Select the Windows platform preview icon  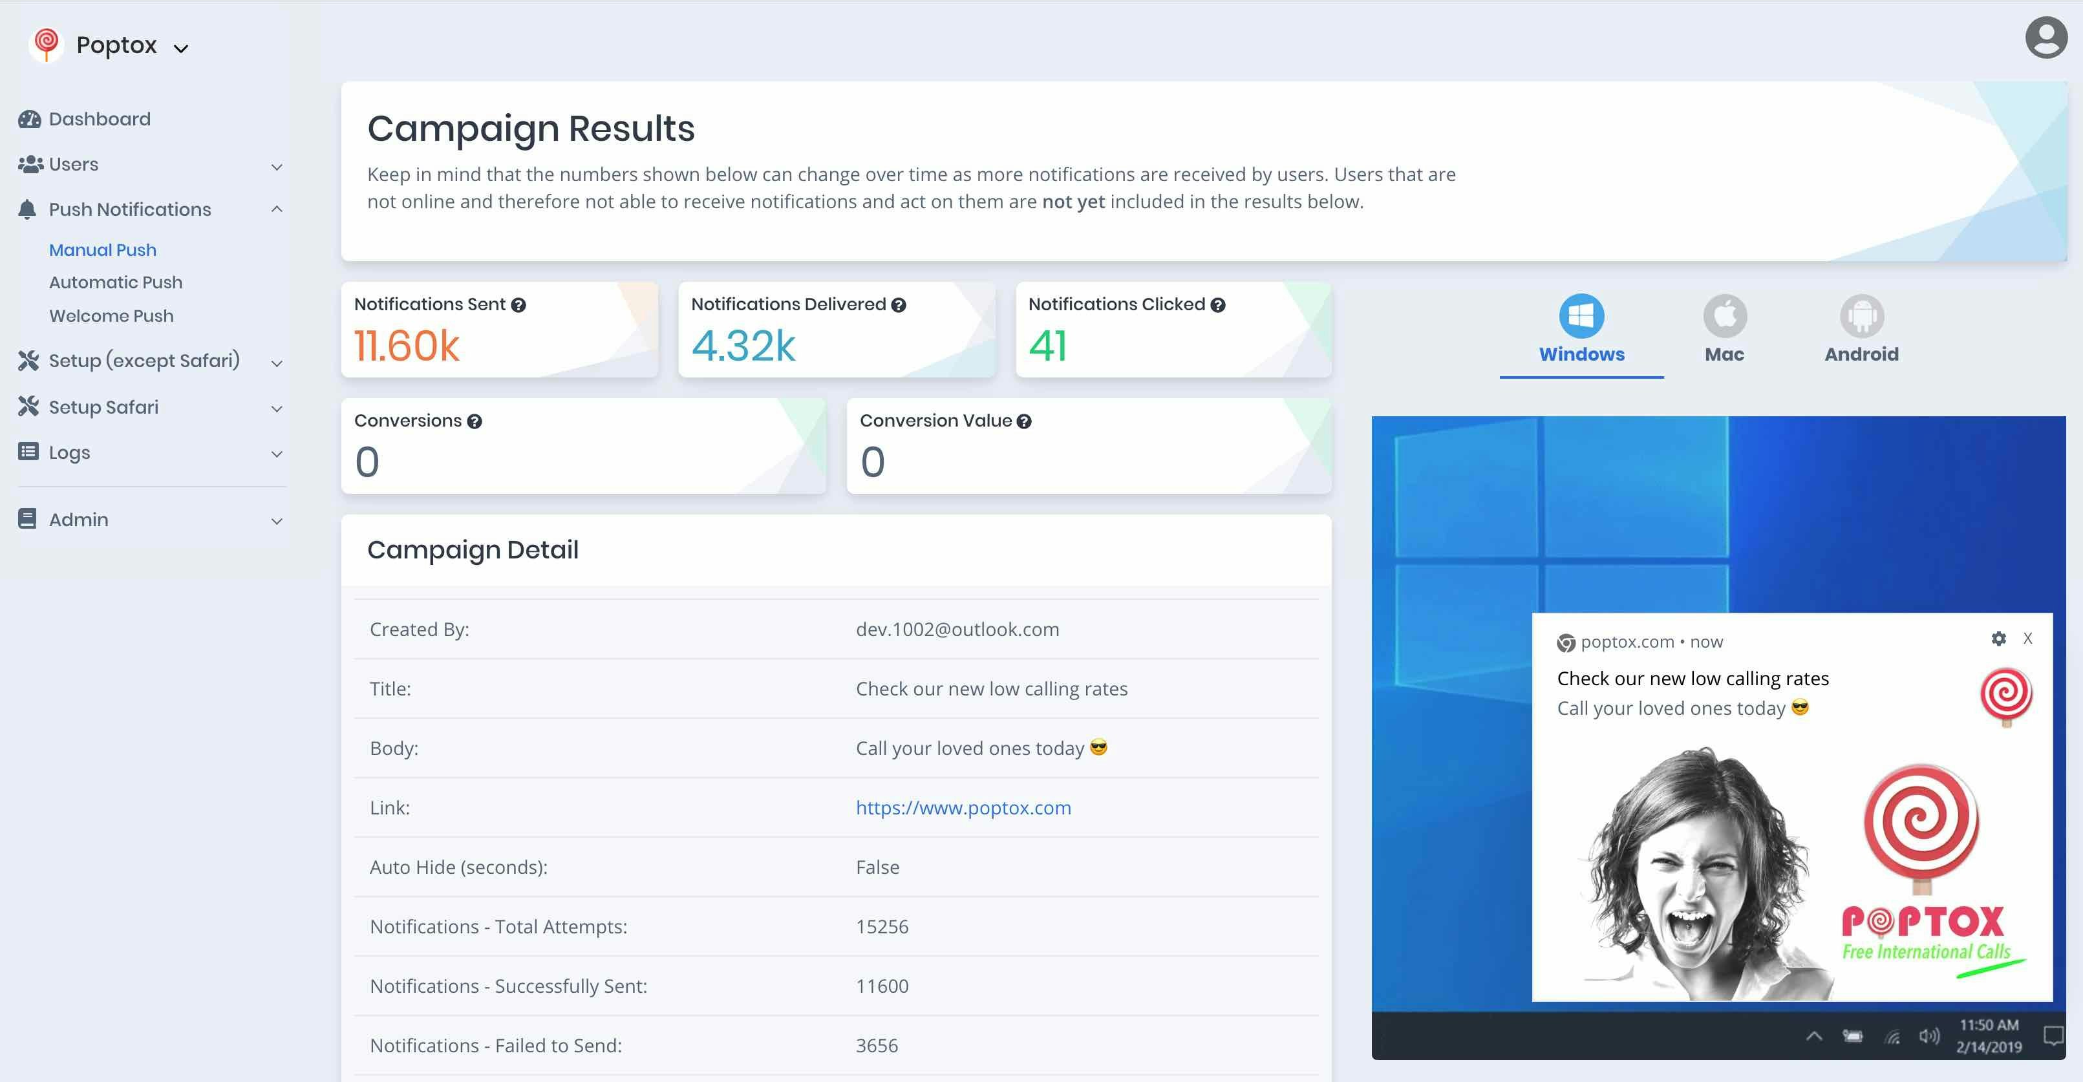point(1581,315)
